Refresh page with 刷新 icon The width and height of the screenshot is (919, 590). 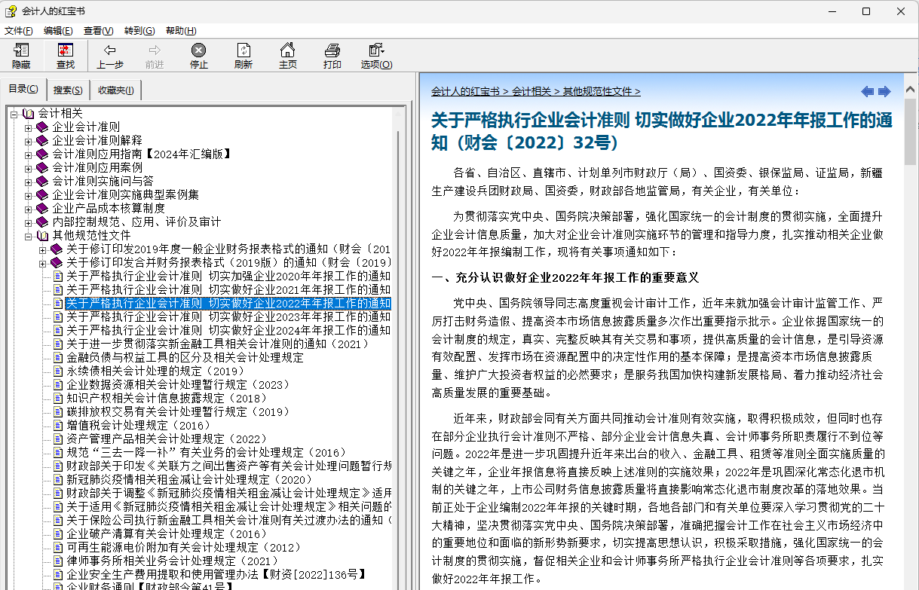tap(243, 56)
